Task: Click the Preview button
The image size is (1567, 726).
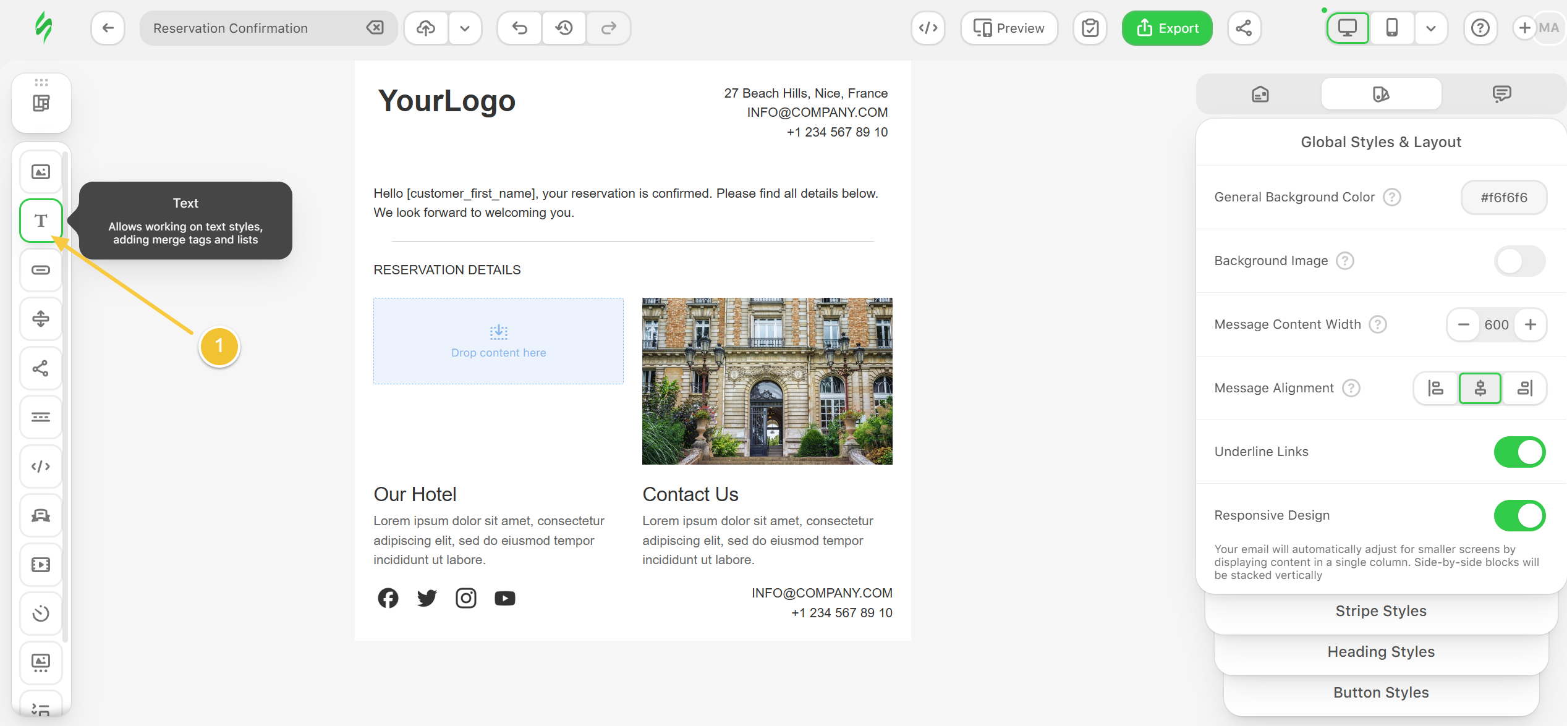Action: [1009, 28]
